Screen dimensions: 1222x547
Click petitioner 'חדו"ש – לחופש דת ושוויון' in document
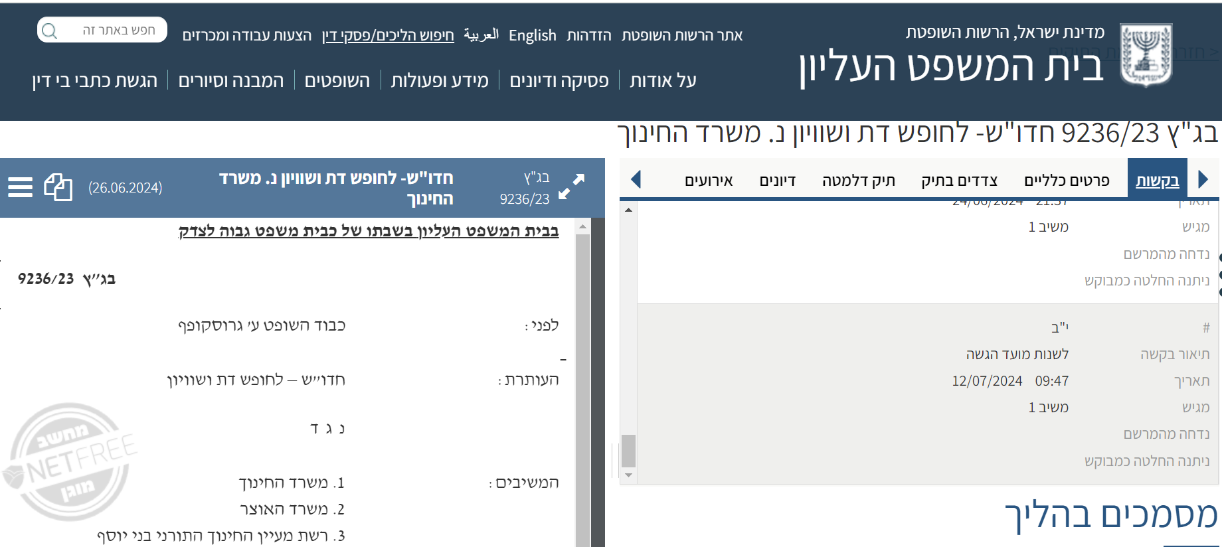(256, 380)
